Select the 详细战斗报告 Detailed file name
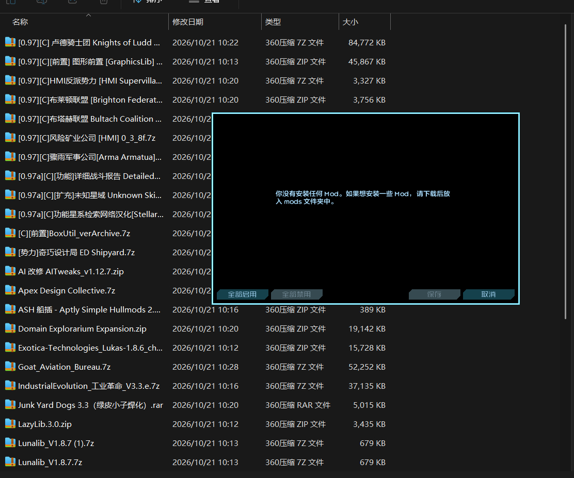574x478 pixels. click(89, 176)
